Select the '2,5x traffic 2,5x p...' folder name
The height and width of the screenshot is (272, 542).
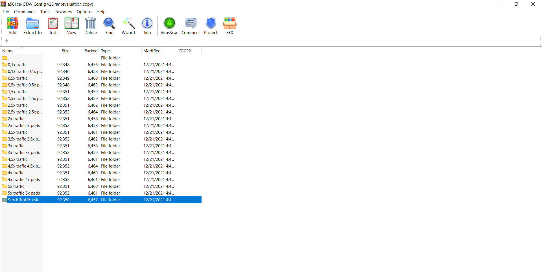point(25,112)
